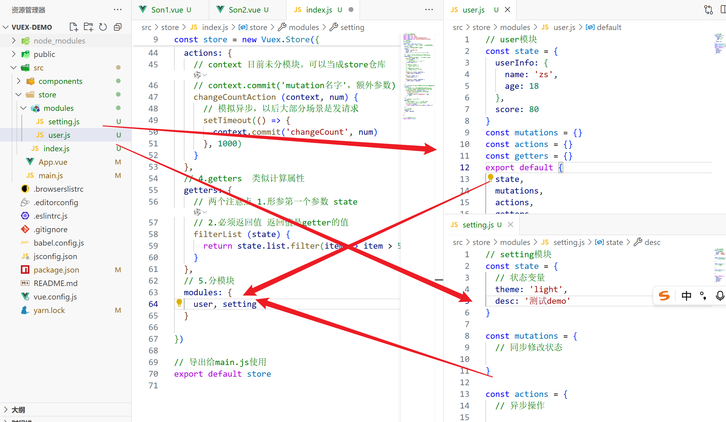Refresh the explorer file tree

pyautogui.click(x=103, y=27)
